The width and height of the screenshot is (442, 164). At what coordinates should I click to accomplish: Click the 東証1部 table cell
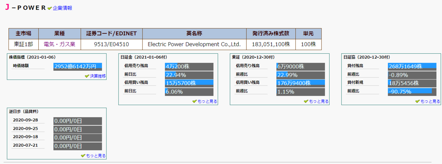(24, 44)
